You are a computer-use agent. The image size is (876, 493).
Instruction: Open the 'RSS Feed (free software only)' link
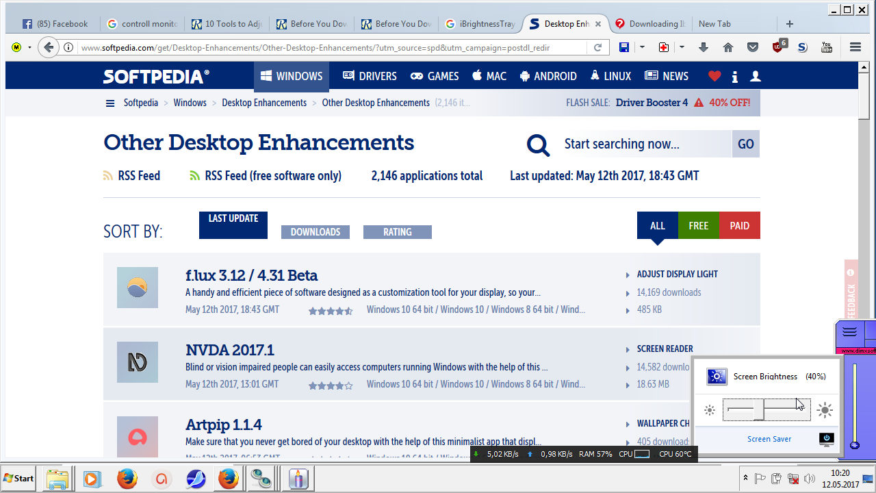(273, 176)
